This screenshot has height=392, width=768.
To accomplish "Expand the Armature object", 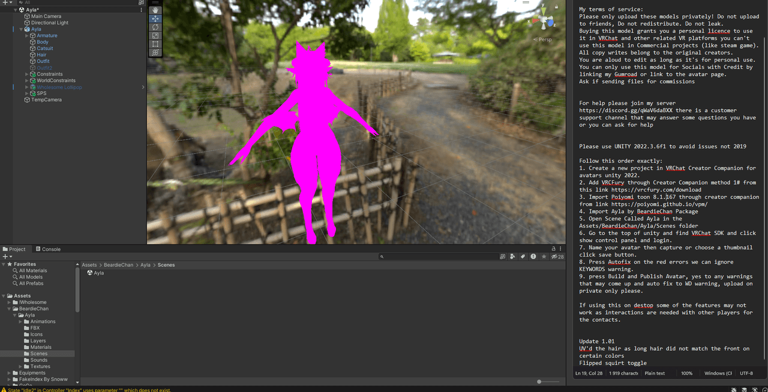I will 27,35.
